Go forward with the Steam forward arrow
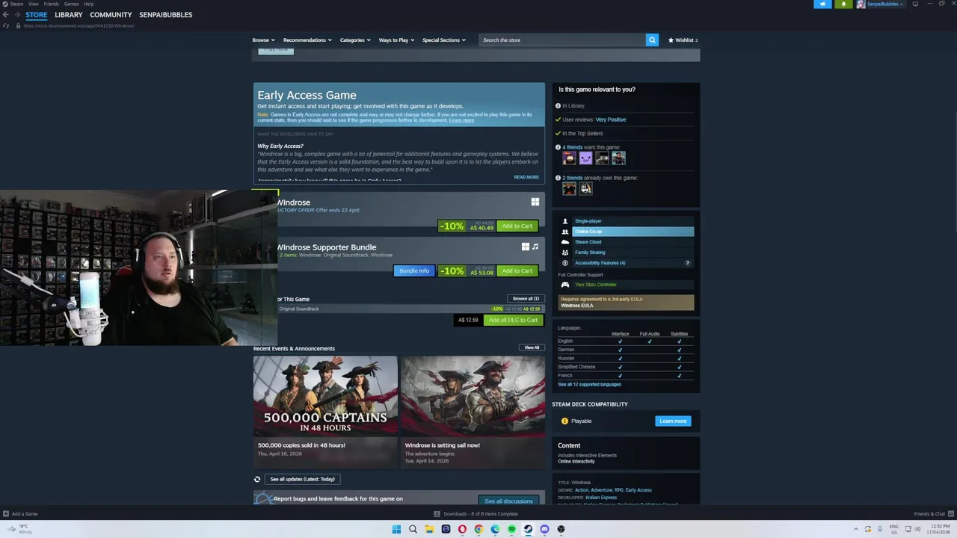 click(16, 15)
